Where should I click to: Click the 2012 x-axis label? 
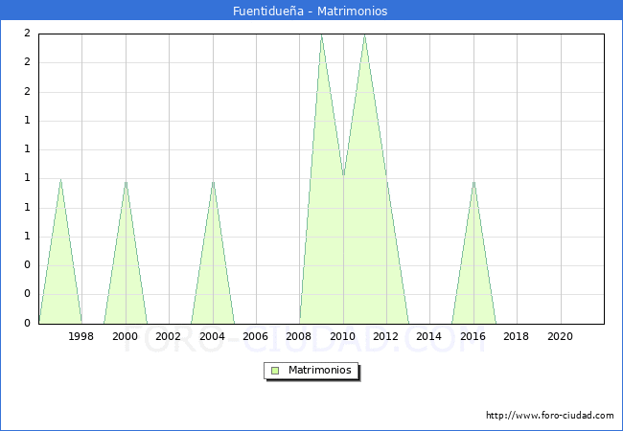[x=386, y=336]
